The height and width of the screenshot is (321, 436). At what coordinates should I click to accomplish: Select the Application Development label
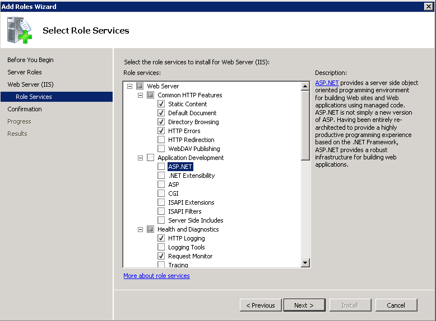pos(191,158)
